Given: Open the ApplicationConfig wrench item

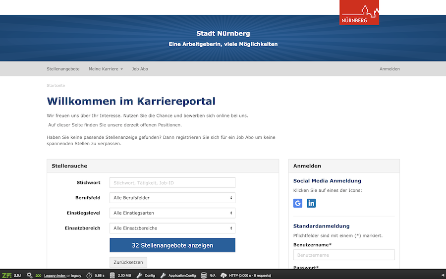Looking at the screenshot, I should 164,275.
